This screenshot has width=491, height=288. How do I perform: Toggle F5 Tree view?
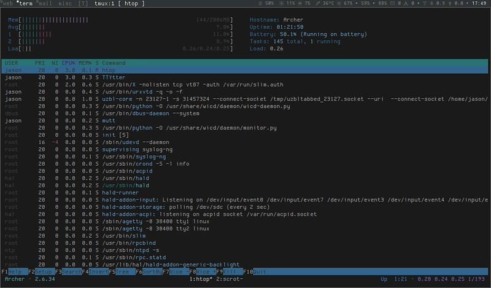point(122,271)
